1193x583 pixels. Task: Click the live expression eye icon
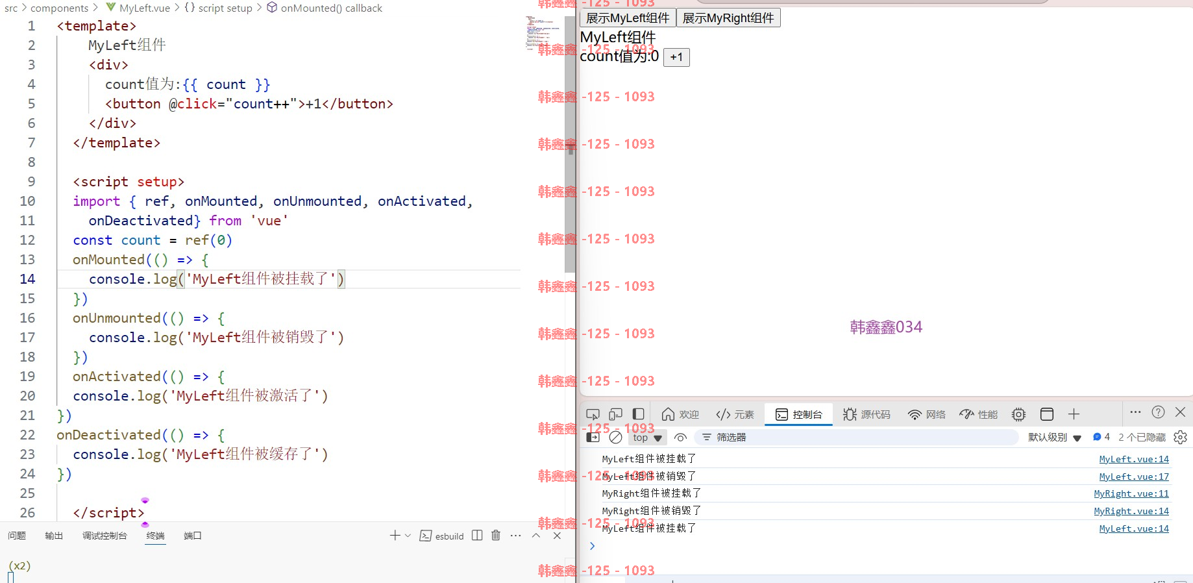tap(680, 438)
